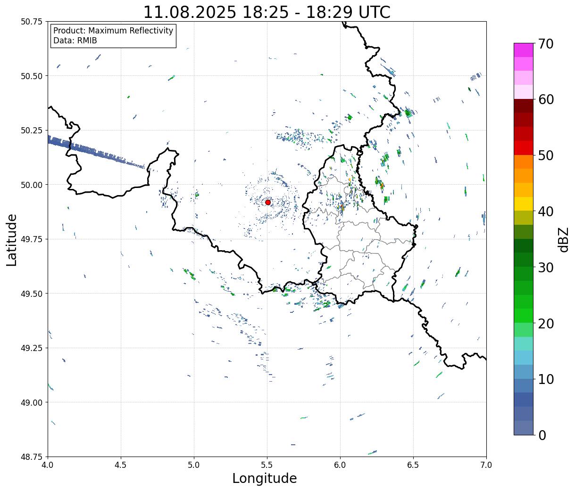Image resolution: width=575 pixels, height=490 pixels.
Task: Click the dark maroon swatch just below 60
Action: tap(524, 106)
